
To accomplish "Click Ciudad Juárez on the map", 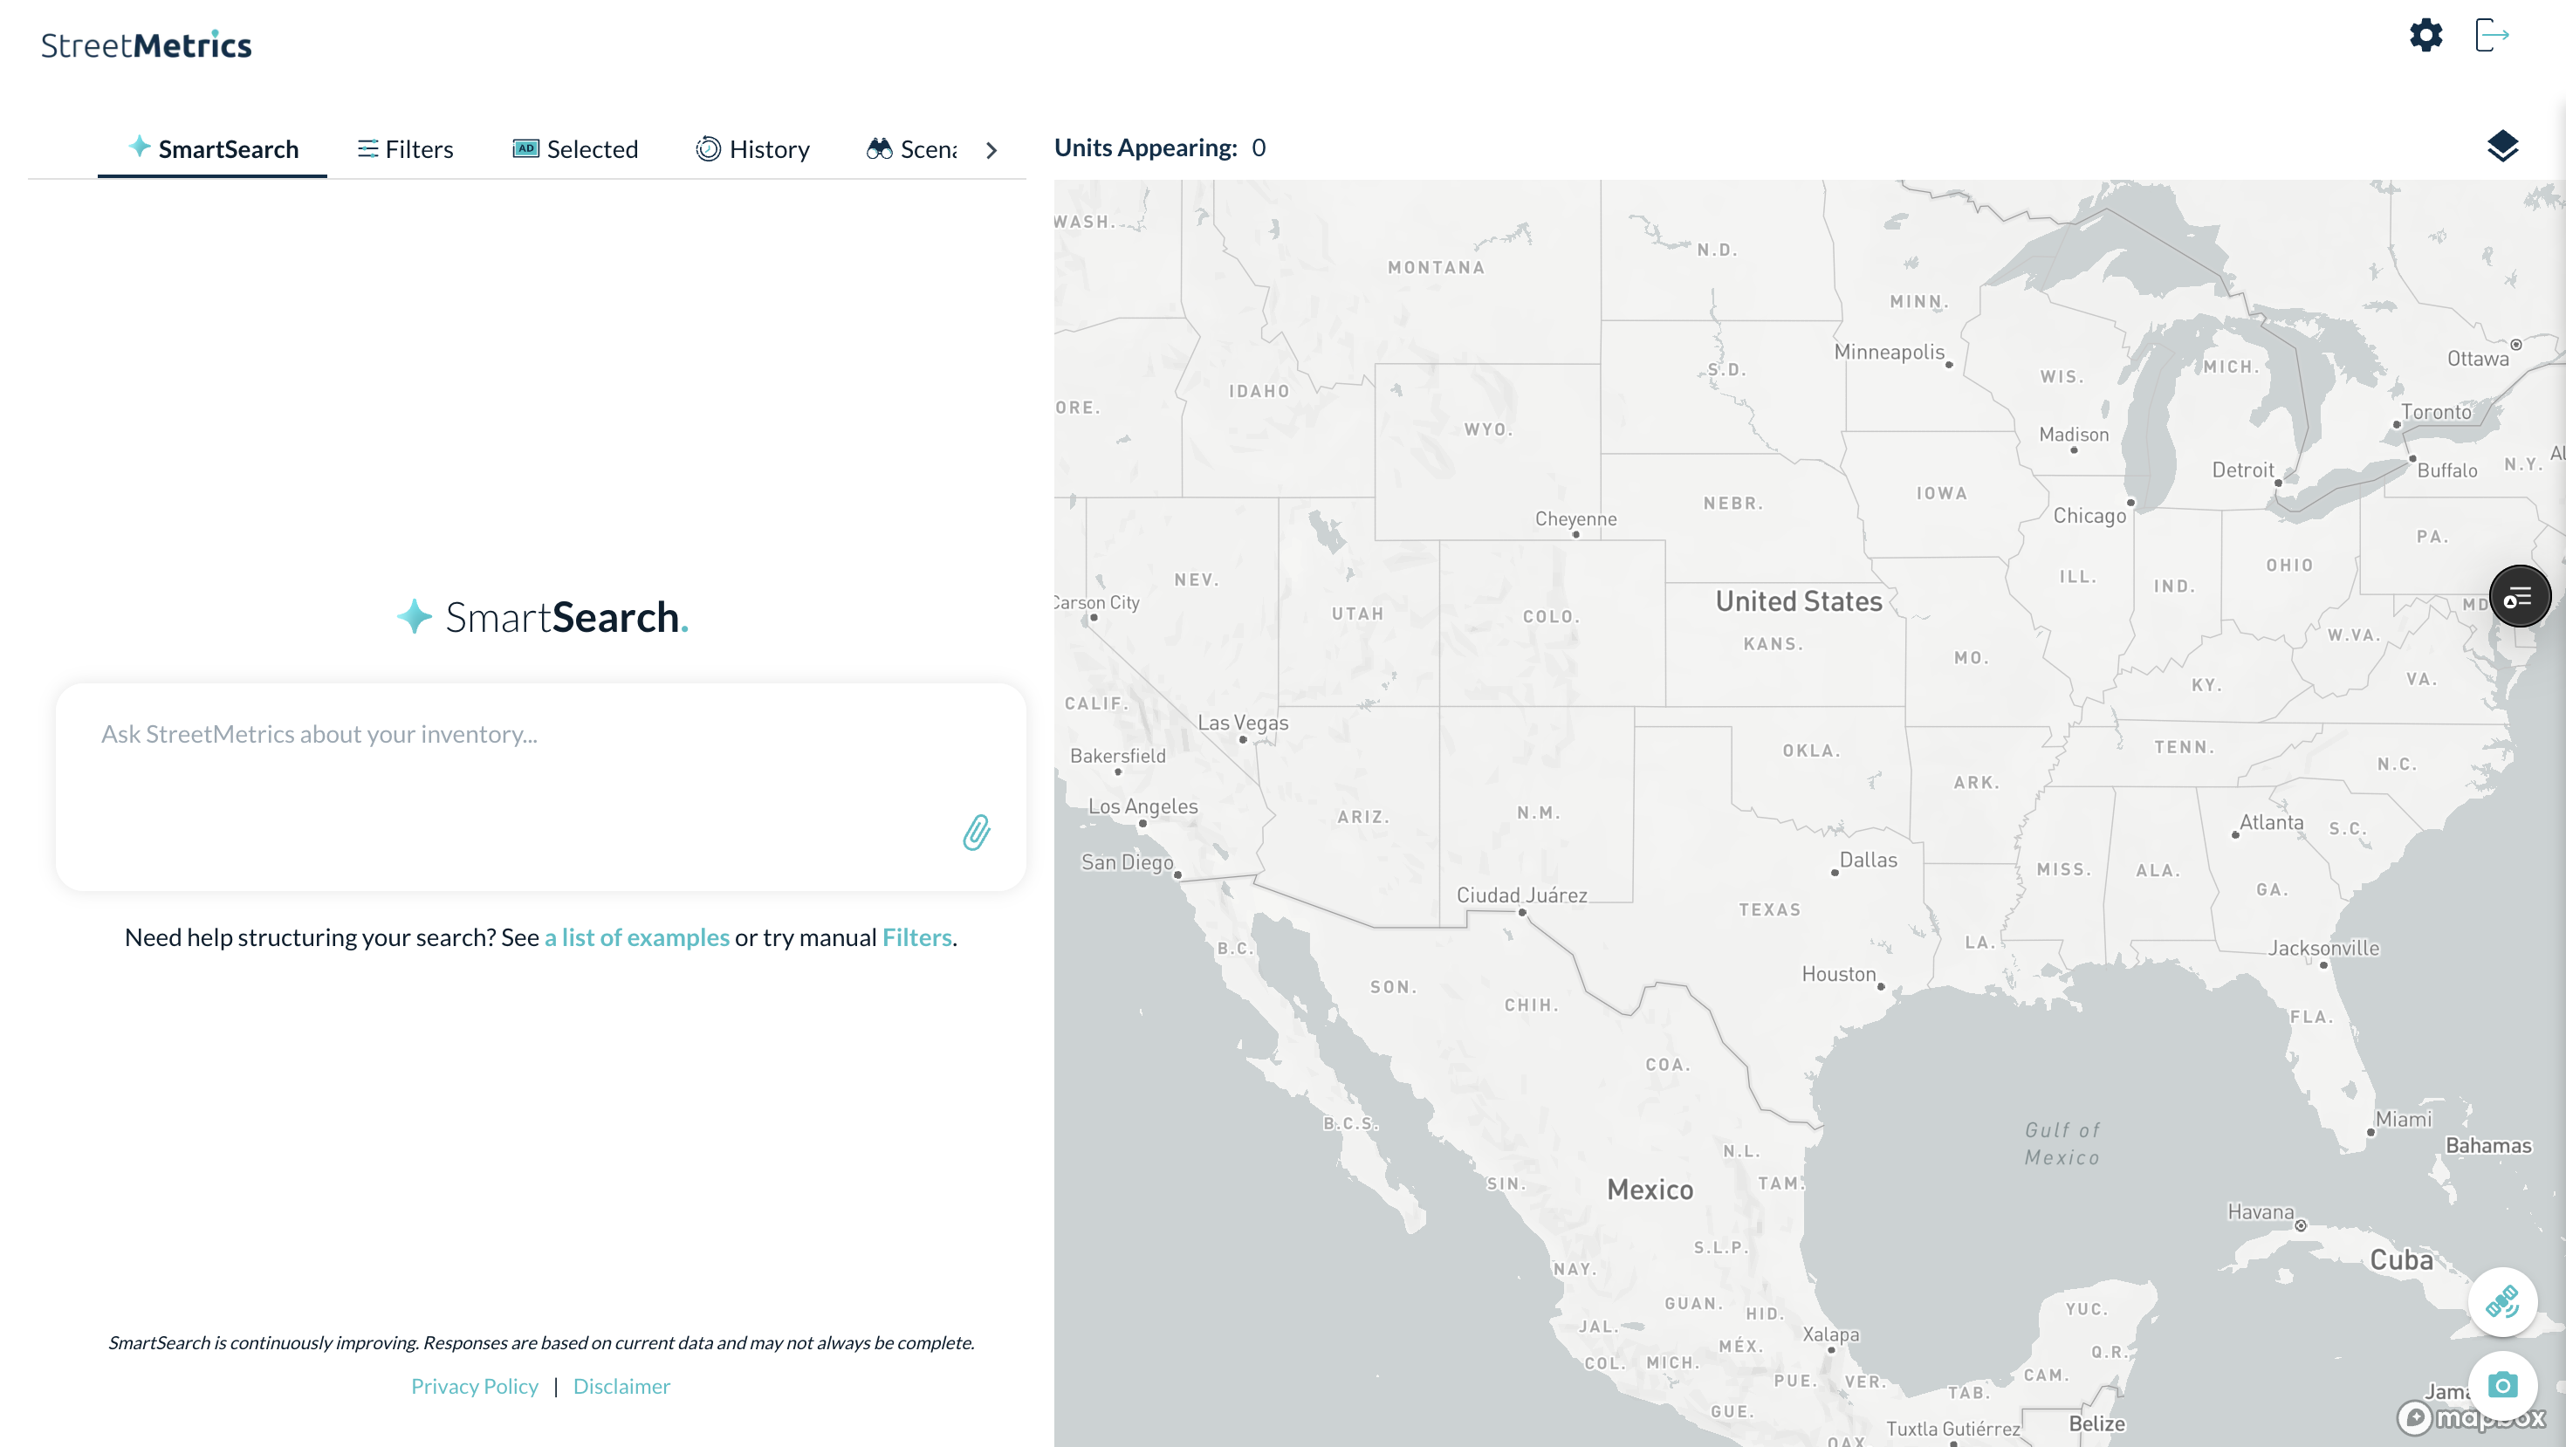I will [x=1521, y=895].
